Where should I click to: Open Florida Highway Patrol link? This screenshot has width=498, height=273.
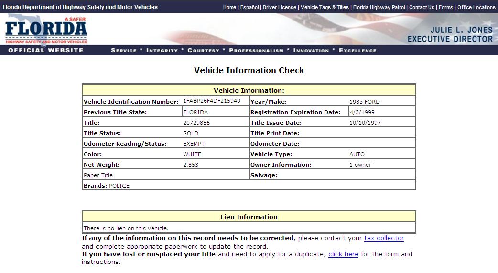379,7
